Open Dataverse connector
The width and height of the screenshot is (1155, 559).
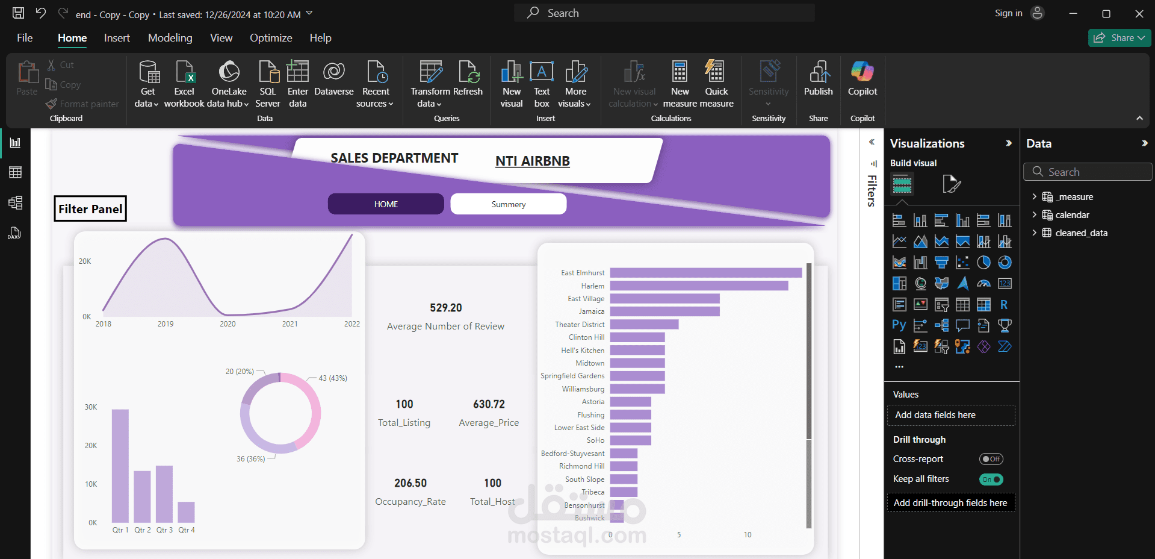pyautogui.click(x=334, y=78)
